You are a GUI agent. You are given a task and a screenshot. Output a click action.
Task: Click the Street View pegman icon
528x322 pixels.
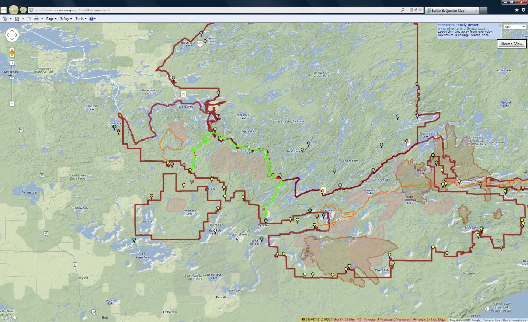pos(12,53)
